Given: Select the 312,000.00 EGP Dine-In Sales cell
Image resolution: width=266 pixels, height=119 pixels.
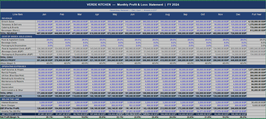Looking at the screenshot, I should coord(44,22).
